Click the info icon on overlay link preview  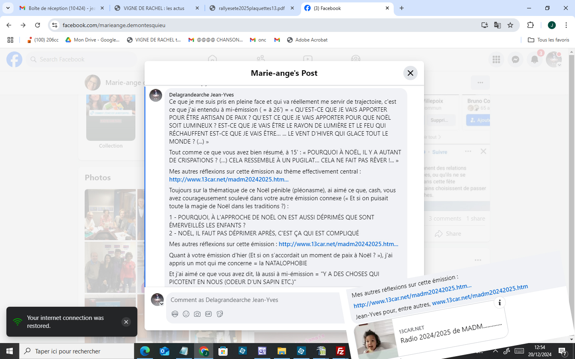500,302
